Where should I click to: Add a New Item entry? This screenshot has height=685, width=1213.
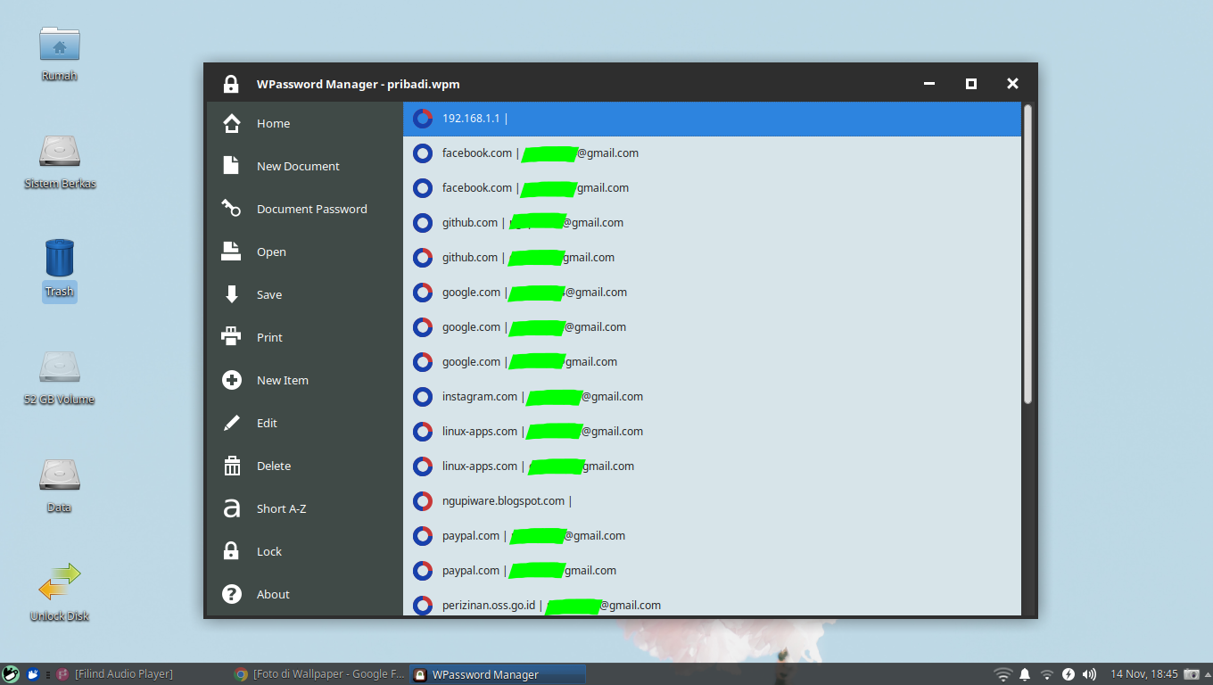coord(305,380)
